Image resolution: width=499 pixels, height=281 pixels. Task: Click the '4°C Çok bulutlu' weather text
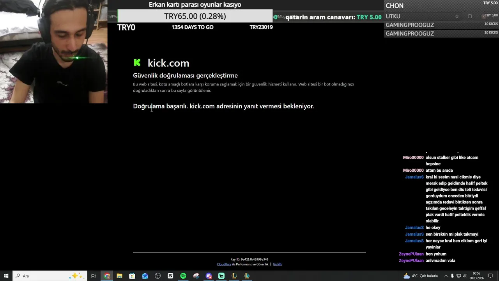point(425,276)
